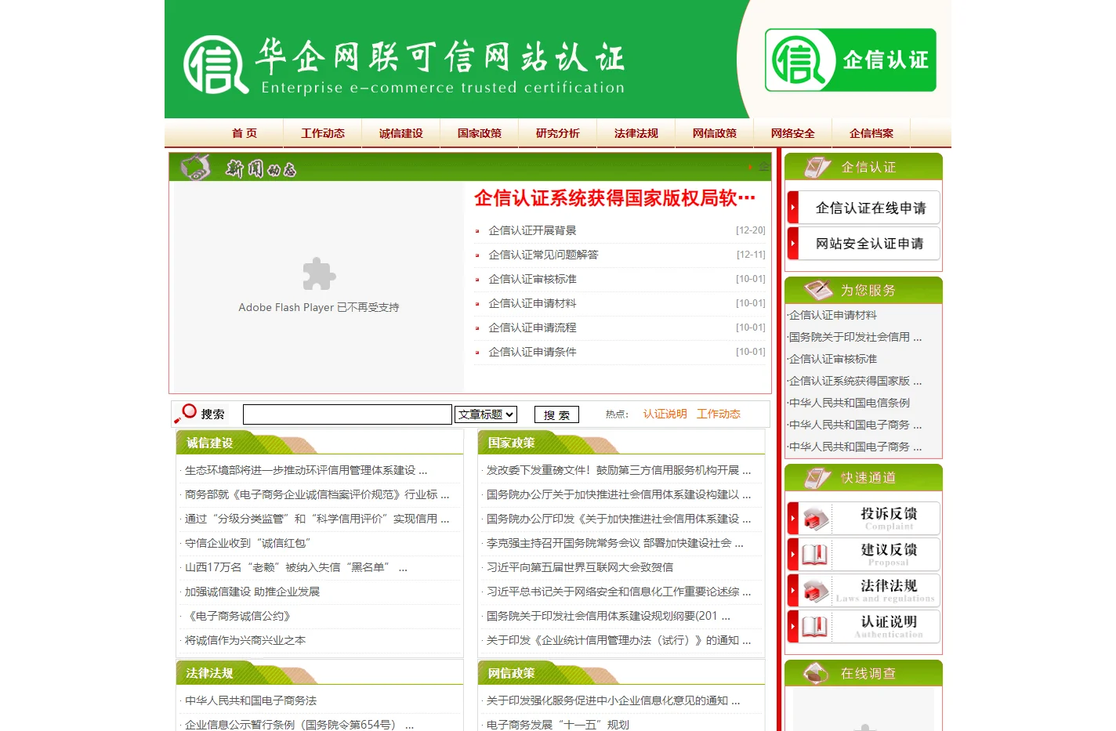Click the 网信政策 section heading
Image resolution: width=1116 pixels, height=731 pixels.
pos(511,673)
